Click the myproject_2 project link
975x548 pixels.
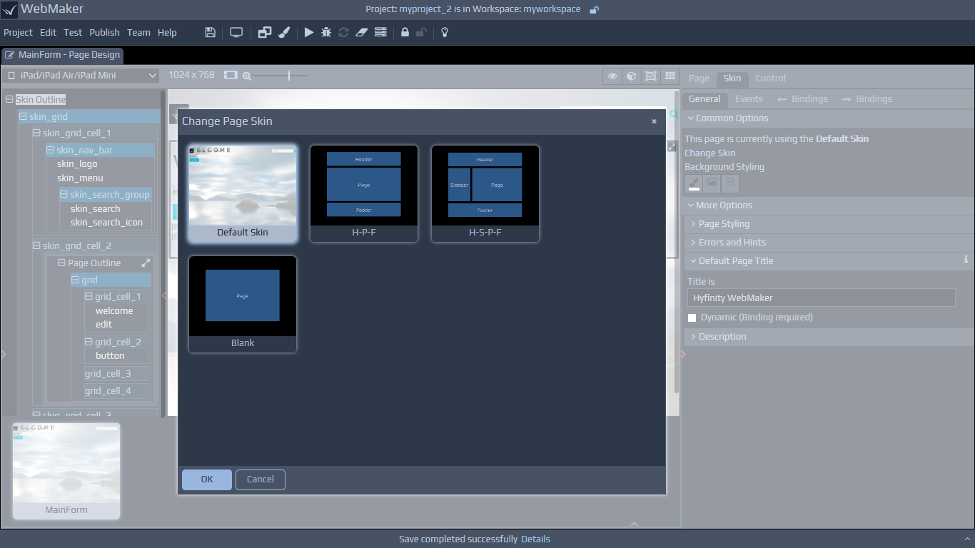tap(425, 9)
